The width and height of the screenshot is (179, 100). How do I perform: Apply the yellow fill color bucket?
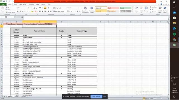[32, 11]
